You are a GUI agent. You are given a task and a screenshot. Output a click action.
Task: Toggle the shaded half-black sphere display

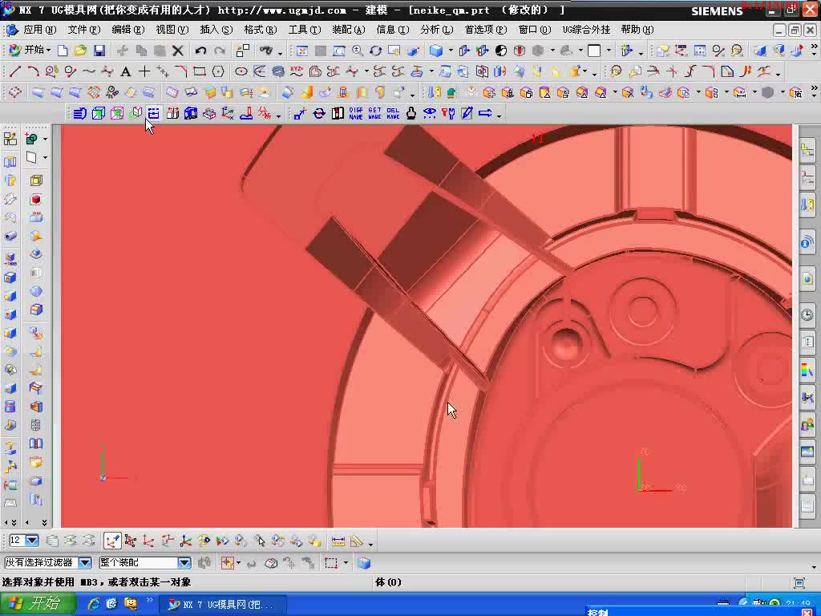point(500,51)
